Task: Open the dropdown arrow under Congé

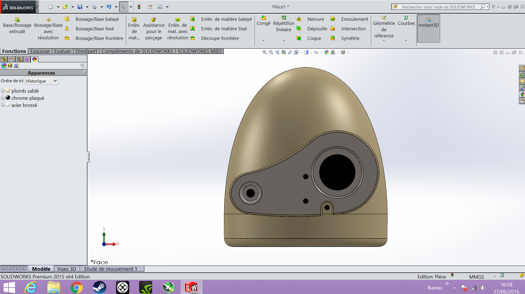Action: coord(263,40)
